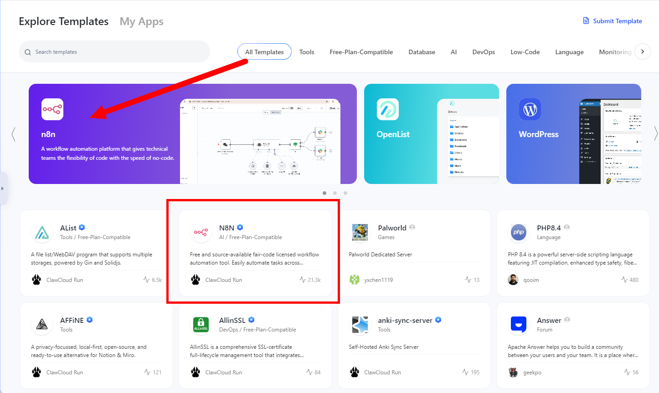Click the AList app icon
The height and width of the screenshot is (393, 659).
tap(42, 232)
